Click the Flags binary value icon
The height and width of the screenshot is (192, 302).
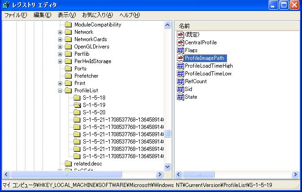coord(180,50)
